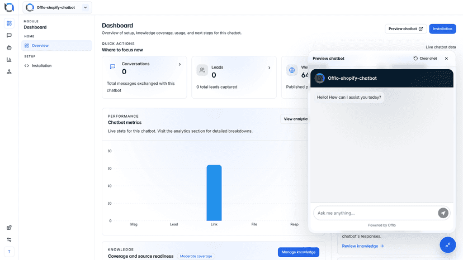Image resolution: width=463 pixels, height=260 pixels.
Task: Click the globe icon on website card
Action: pos(292,70)
